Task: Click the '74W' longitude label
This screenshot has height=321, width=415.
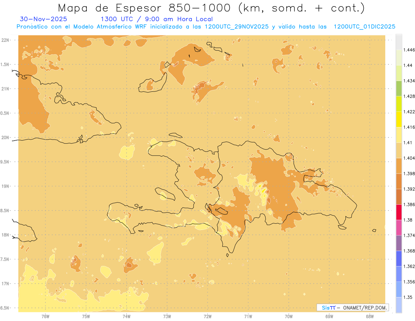Action: [x=127, y=316]
